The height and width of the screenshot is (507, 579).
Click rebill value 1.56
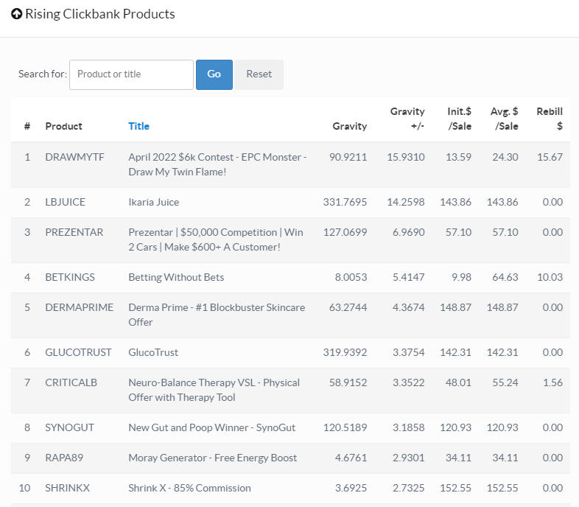tap(553, 383)
